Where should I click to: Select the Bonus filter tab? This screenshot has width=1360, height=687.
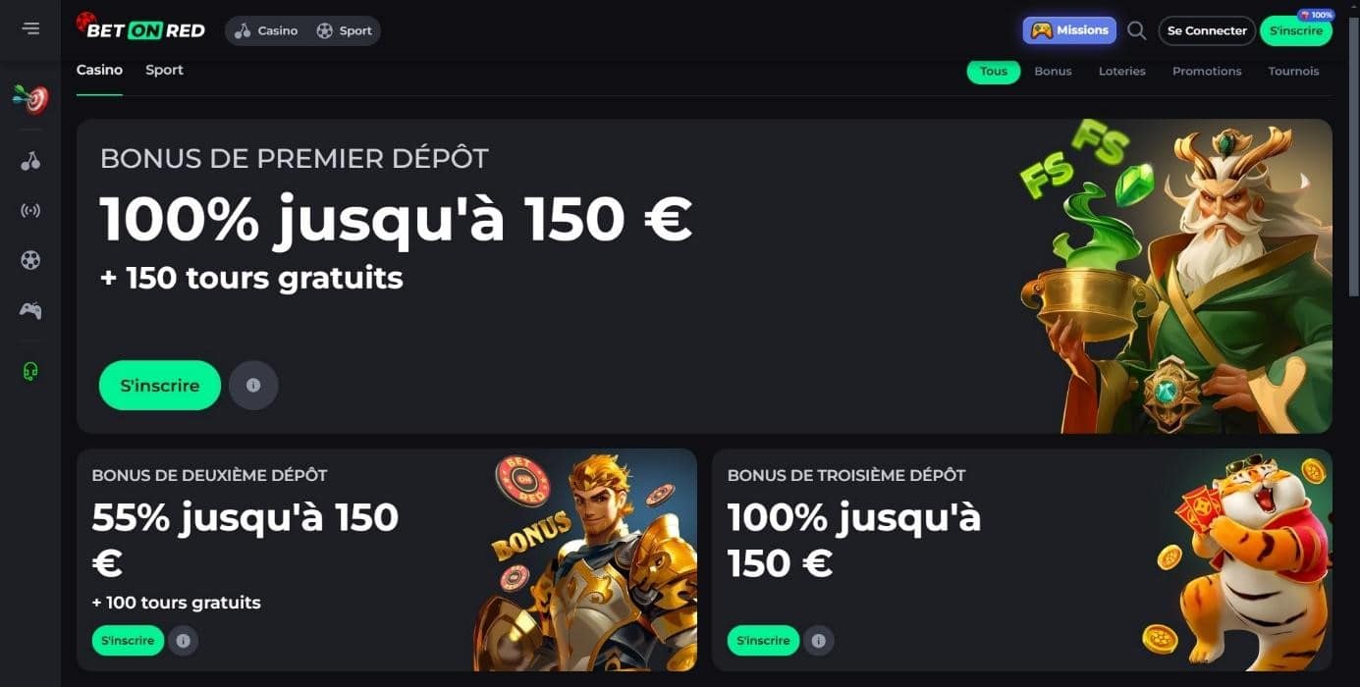[x=1053, y=71]
